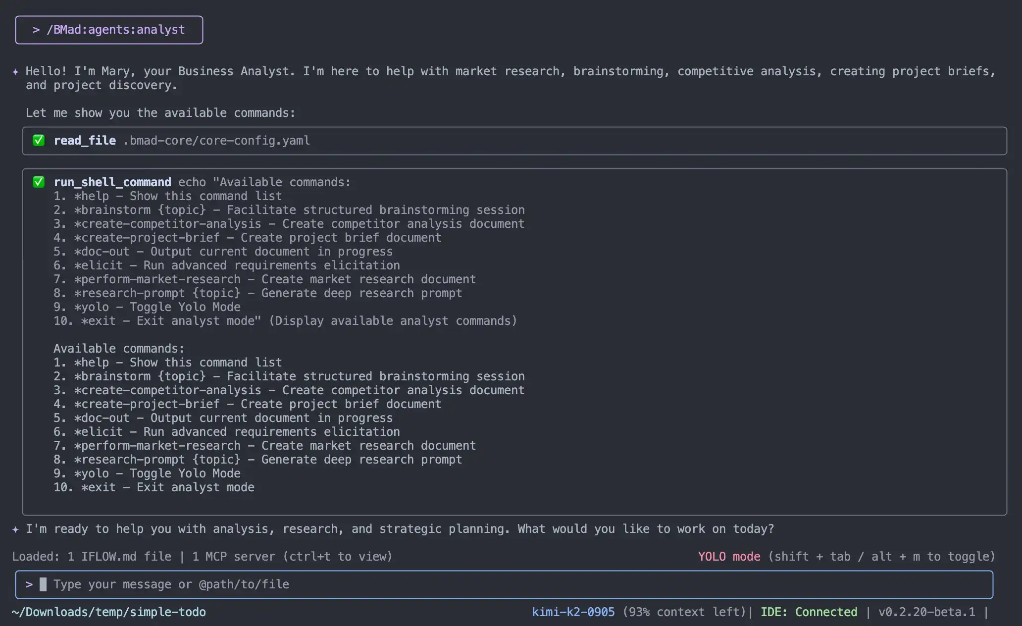Click the run_shell_command tool label
The image size is (1022, 626).
coord(112,182)
